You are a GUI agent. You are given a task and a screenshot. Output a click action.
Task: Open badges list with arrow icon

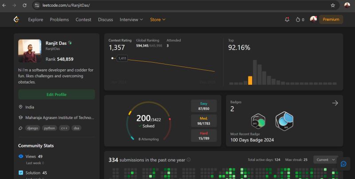(335, 103)
